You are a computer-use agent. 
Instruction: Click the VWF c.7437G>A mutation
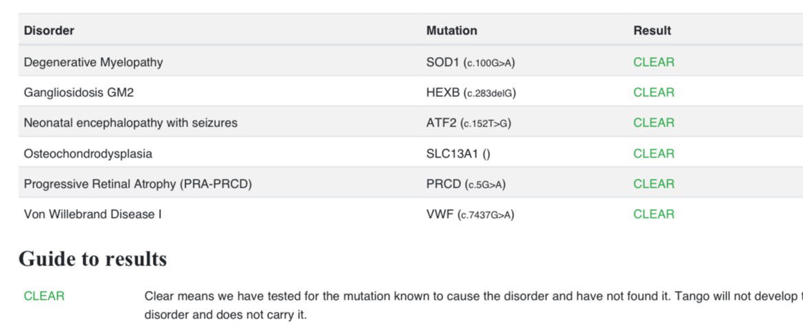[470, 215]
